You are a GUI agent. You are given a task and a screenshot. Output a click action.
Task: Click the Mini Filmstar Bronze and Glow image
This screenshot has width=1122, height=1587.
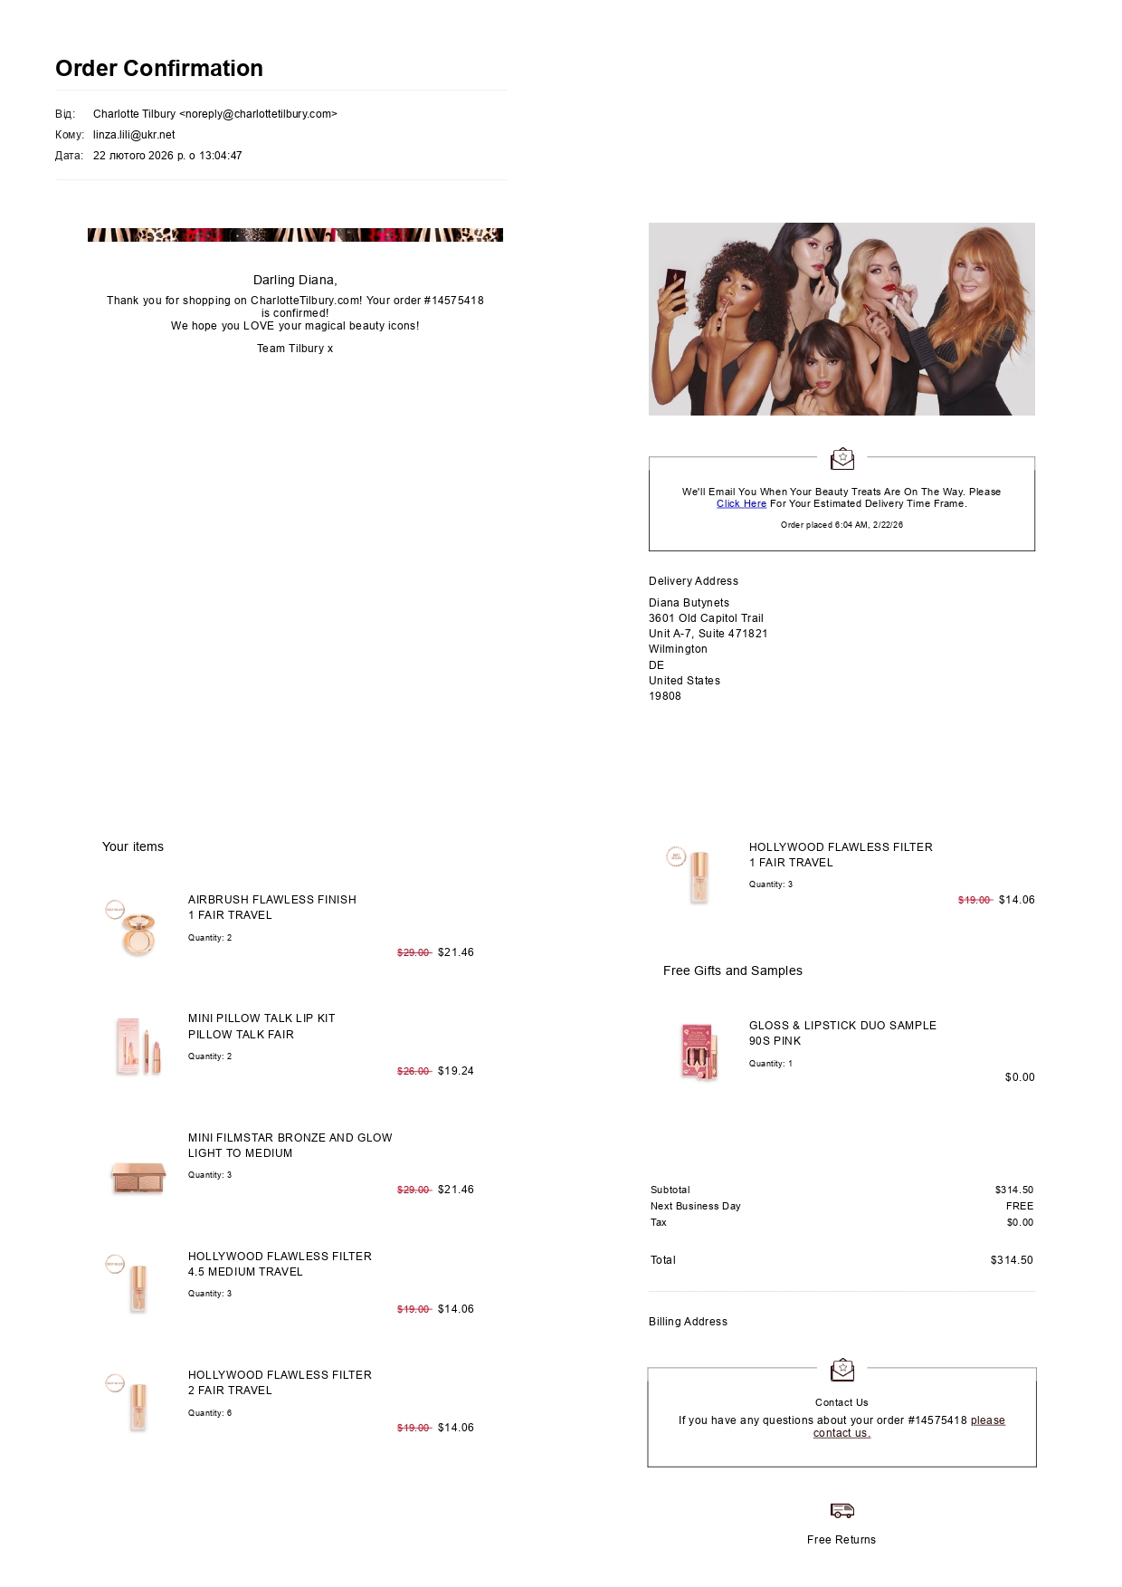pyautogui.click(x=138, y=1177)
